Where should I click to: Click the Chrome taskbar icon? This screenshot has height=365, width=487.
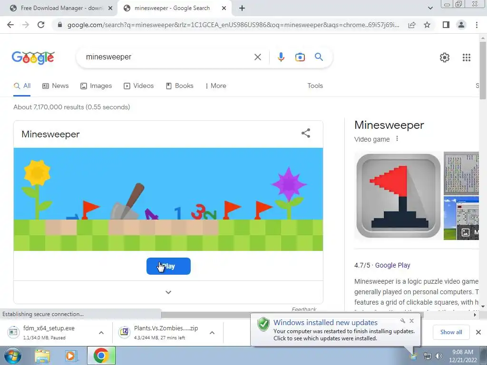101,355
